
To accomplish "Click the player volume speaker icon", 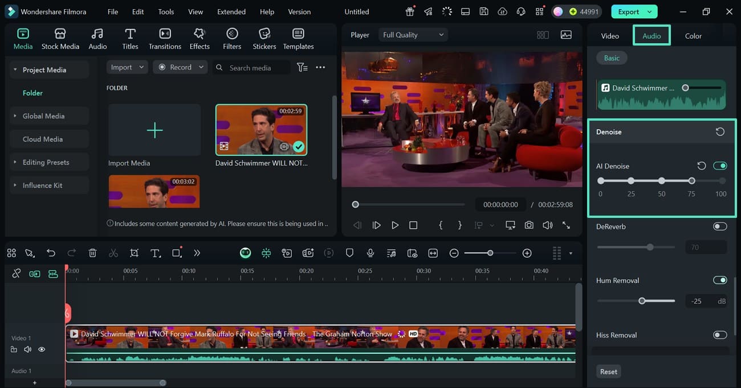I will (x=548, y=225).
